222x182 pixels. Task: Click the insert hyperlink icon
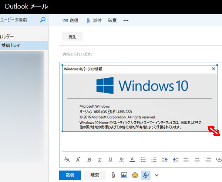point(219,160)
